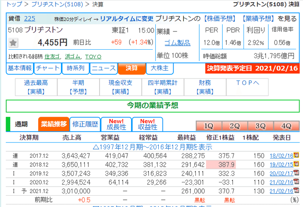Jump to 半期【予想】 section
303x207 pixels.
[x=78, y=87]
